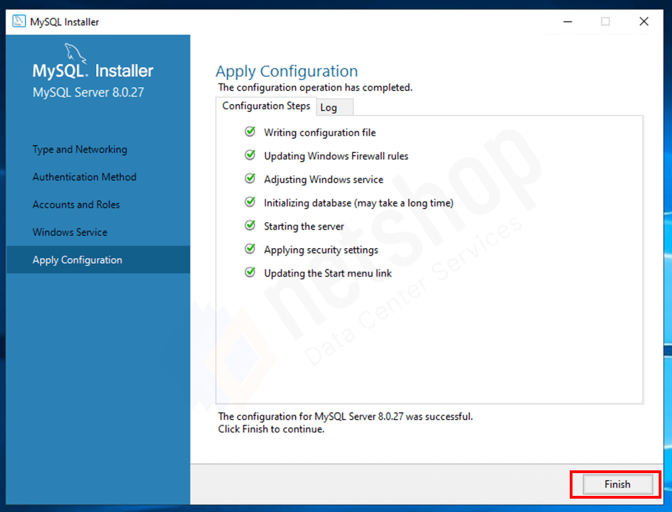The image size is (672, 512).
Task: Select the Configuration Steps tab
Action: click(x=266, y=106)
